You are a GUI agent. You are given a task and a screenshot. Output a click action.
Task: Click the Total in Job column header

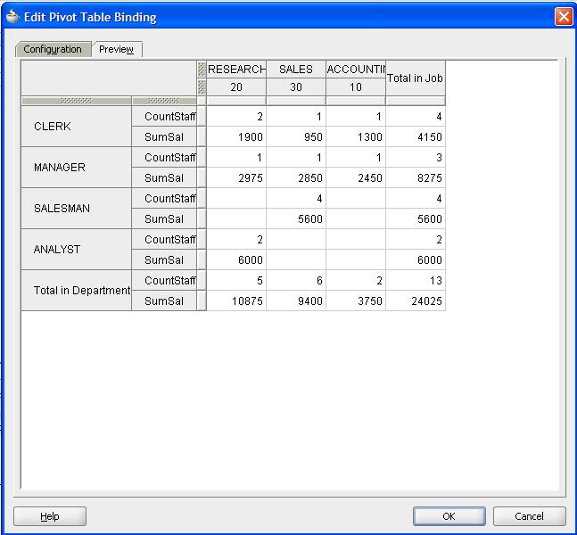click(415, 78)
